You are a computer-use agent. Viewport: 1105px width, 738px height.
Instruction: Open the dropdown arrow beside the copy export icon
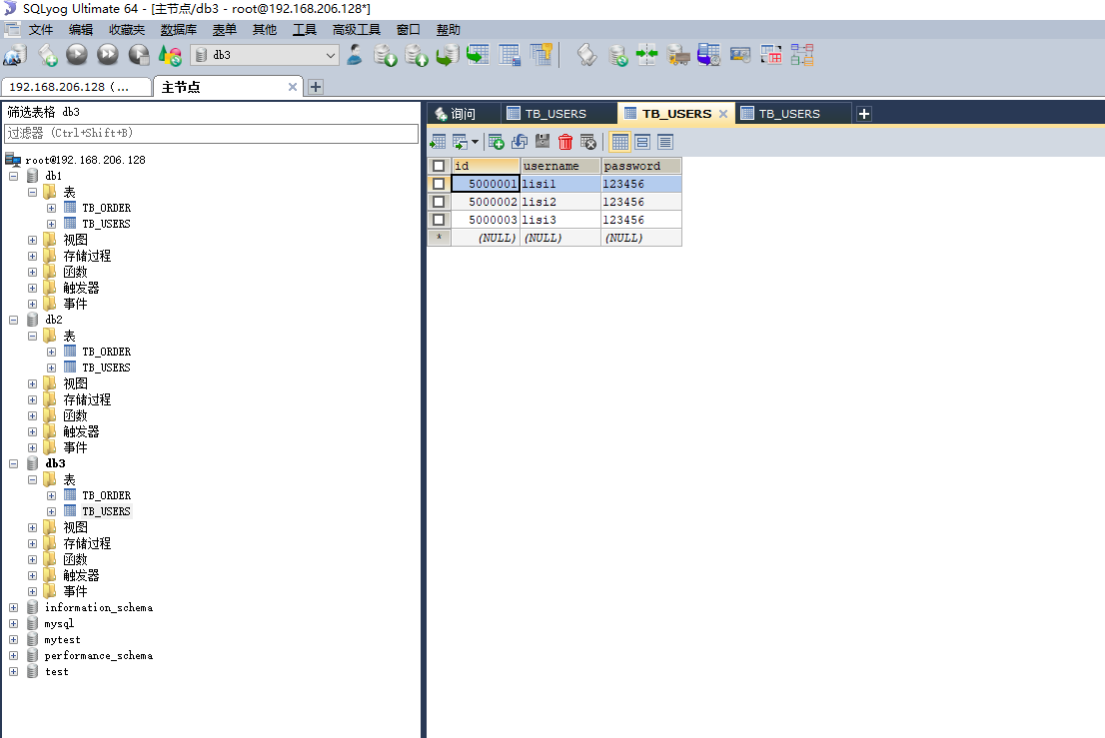click(475, 142)
